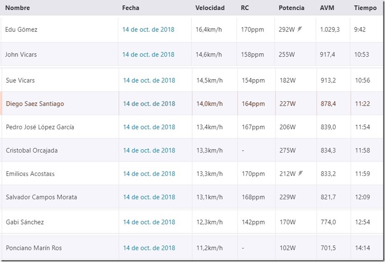Click Edu Gómez's time 9:42
This screenshot has height=262, width=385.
point(360,29)
